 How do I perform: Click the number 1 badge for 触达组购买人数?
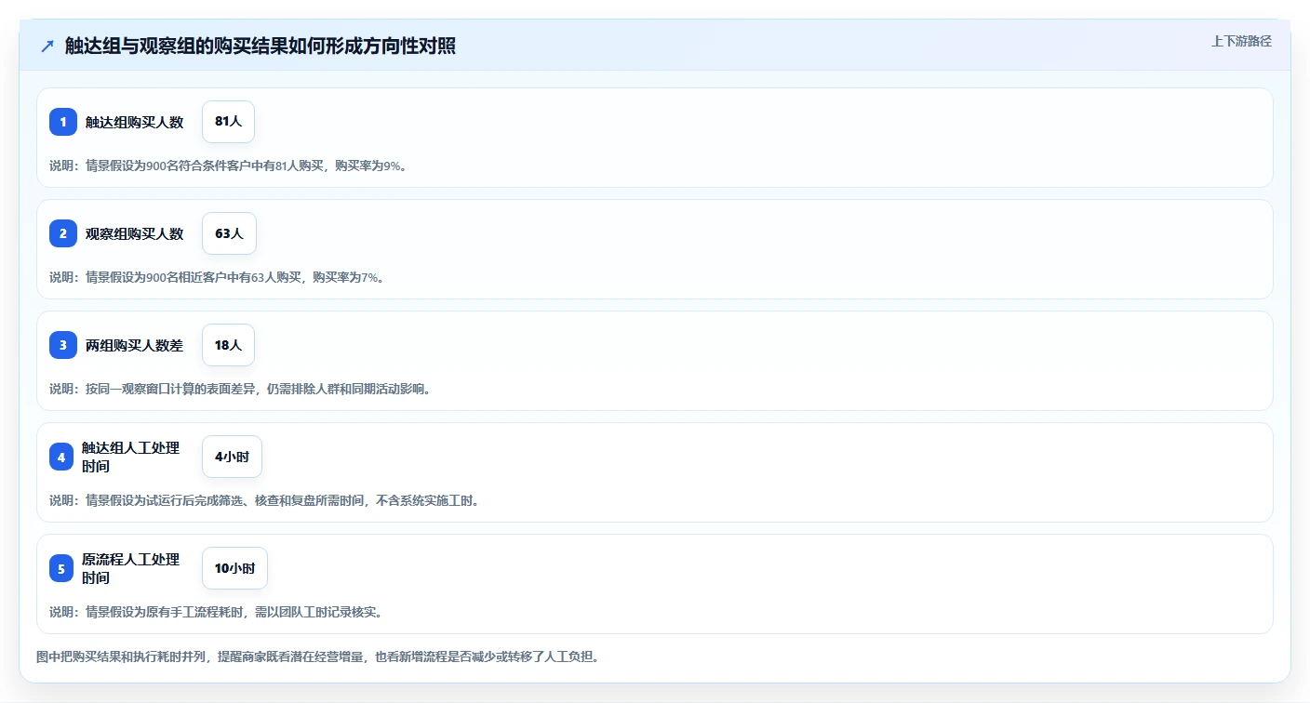click(x=63, y=122)
